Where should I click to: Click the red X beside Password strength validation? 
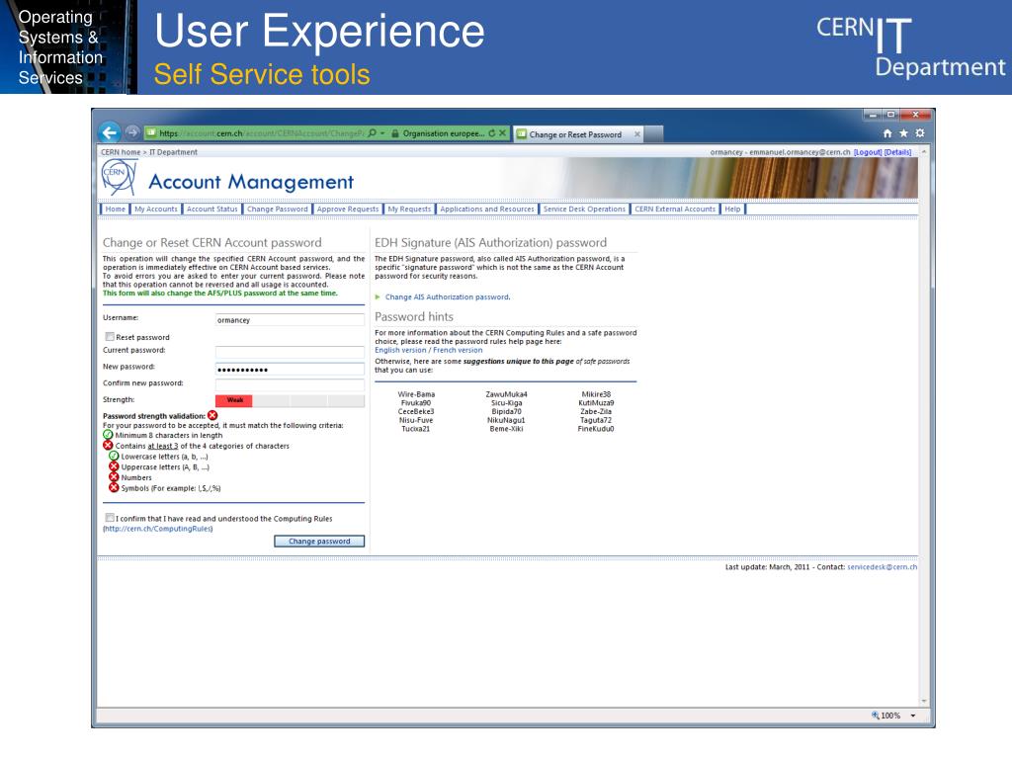tap(212, 416)
